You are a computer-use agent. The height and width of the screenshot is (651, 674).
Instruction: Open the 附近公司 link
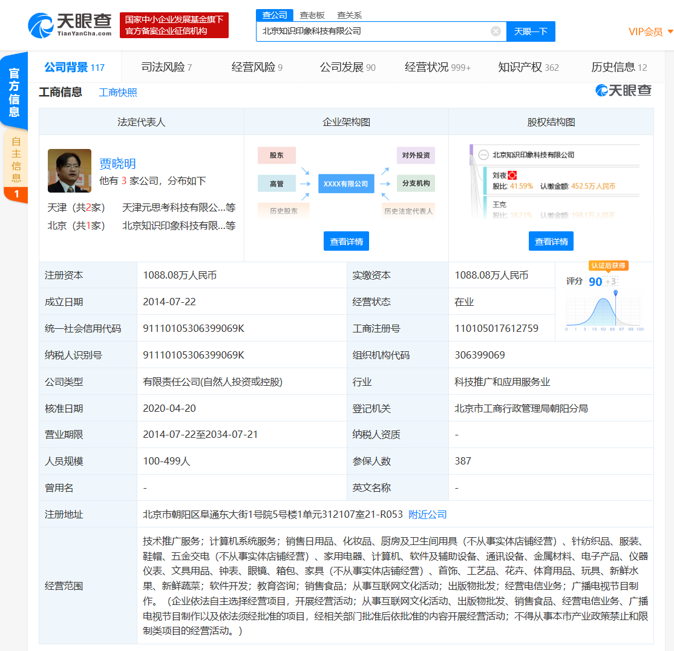pos(427,515)
